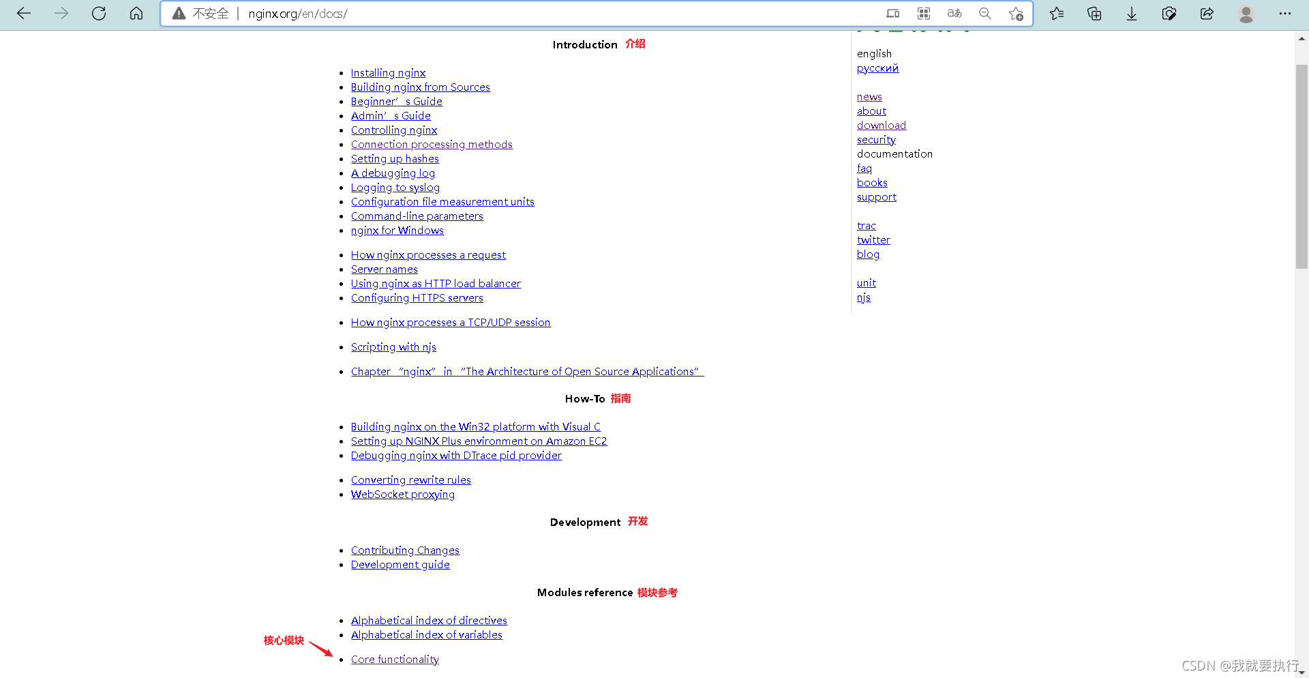
Task: Open Setting up hashes link
Action: 395,159
